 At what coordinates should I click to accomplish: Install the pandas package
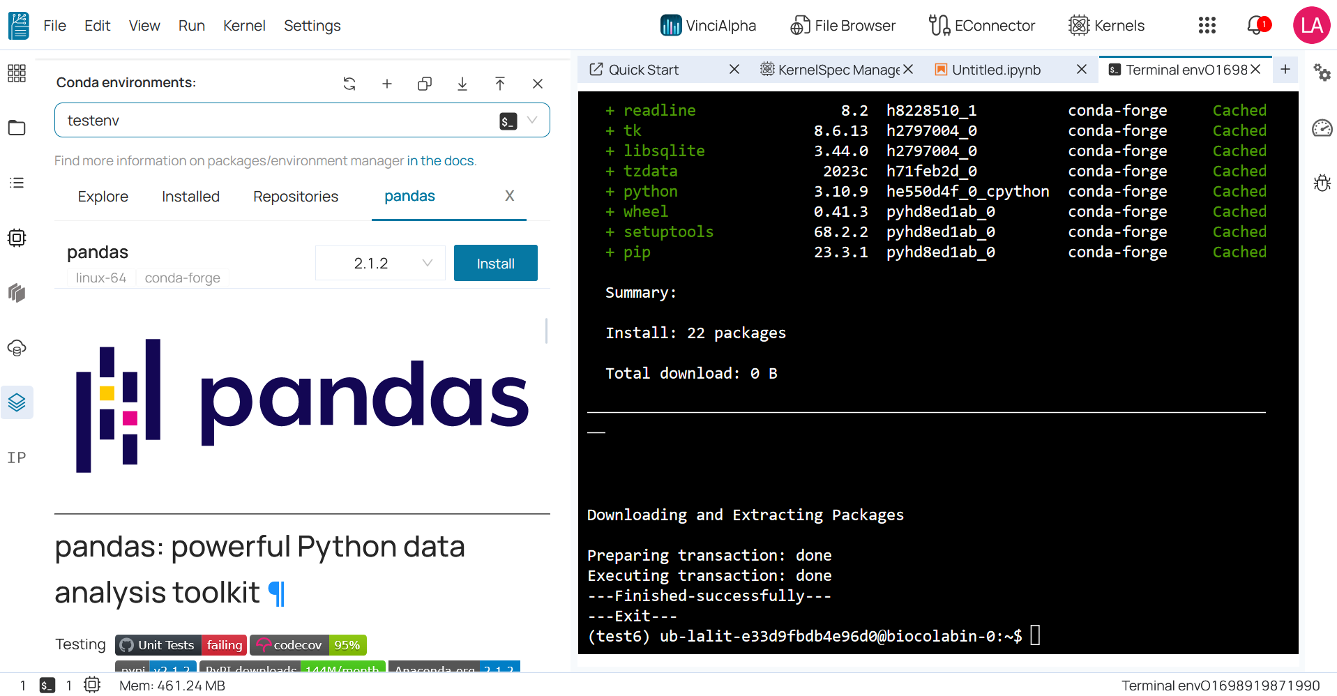[x=496, y=263]
